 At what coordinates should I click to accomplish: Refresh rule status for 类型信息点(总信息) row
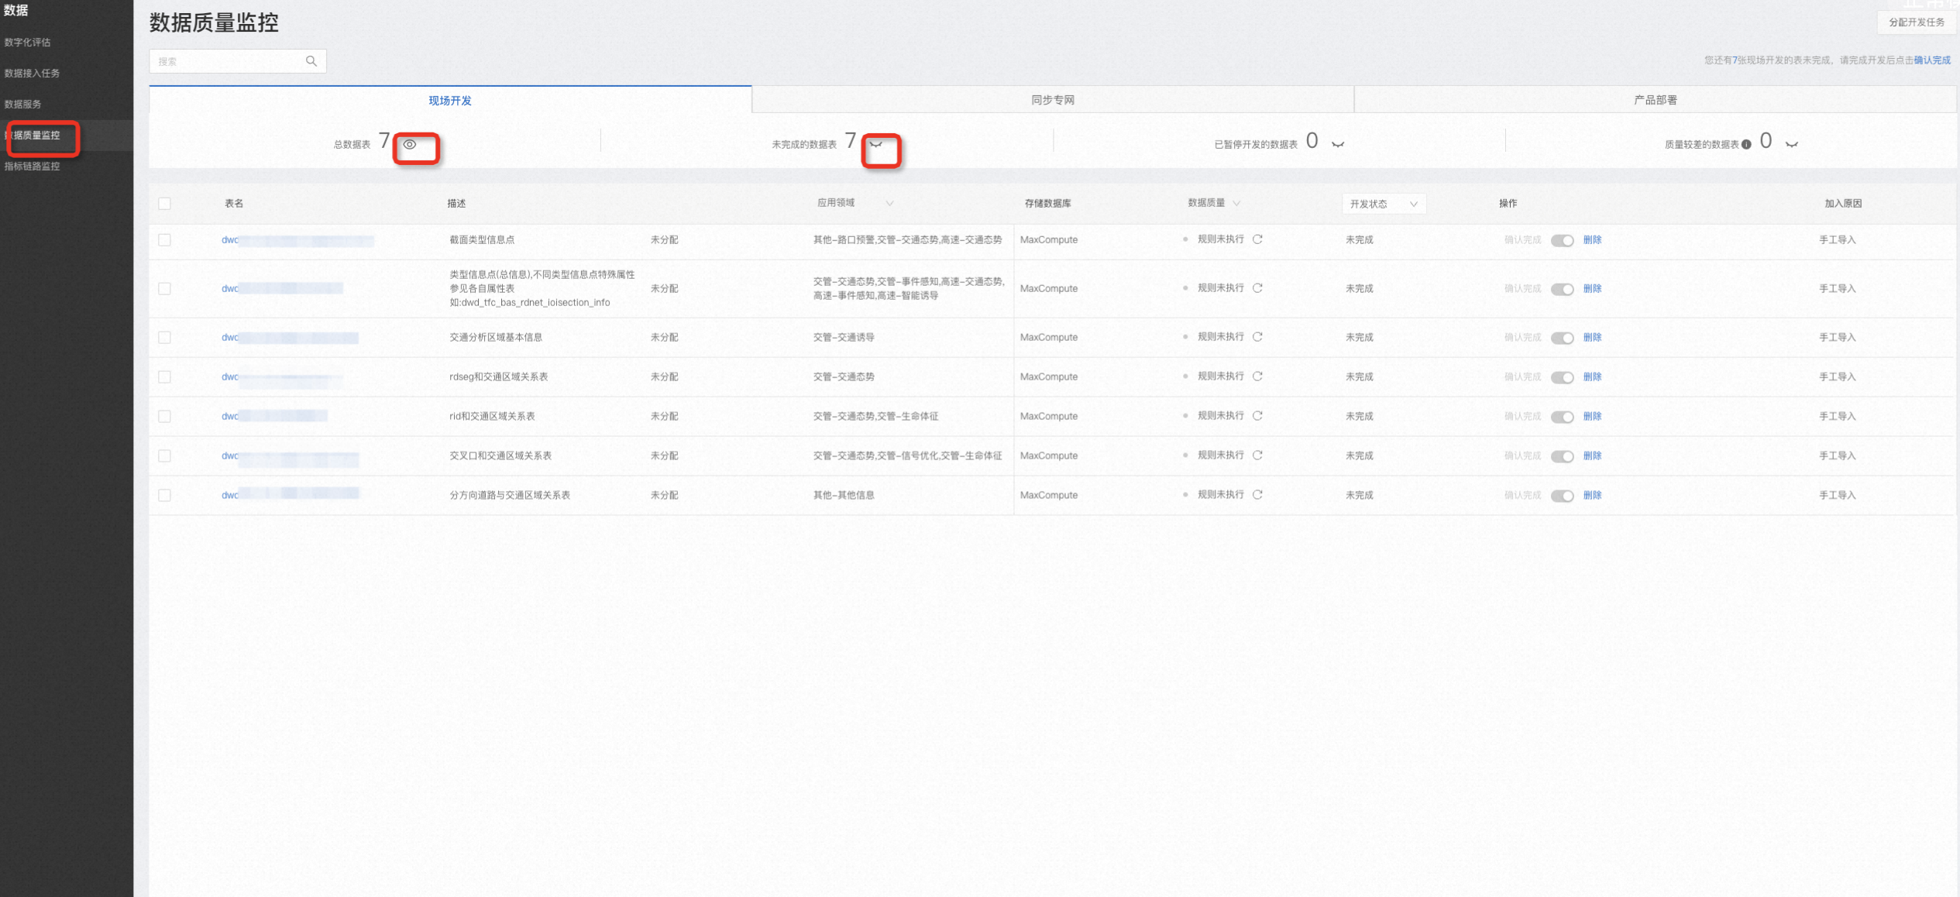1257,288
